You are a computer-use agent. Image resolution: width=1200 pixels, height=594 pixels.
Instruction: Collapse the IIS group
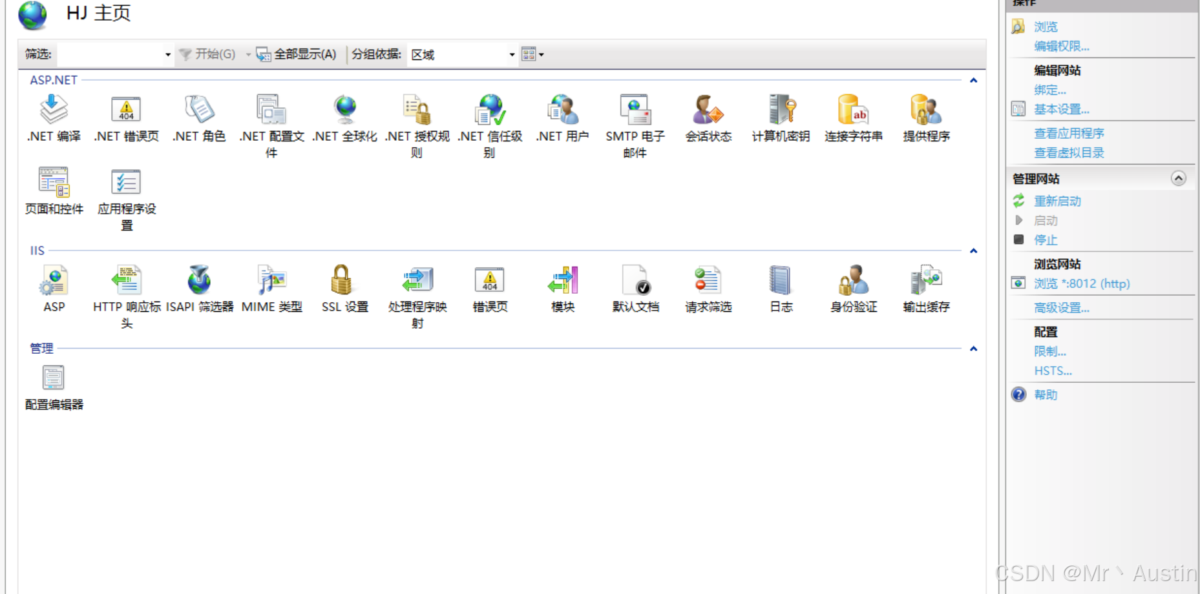[x=974, y=251]
